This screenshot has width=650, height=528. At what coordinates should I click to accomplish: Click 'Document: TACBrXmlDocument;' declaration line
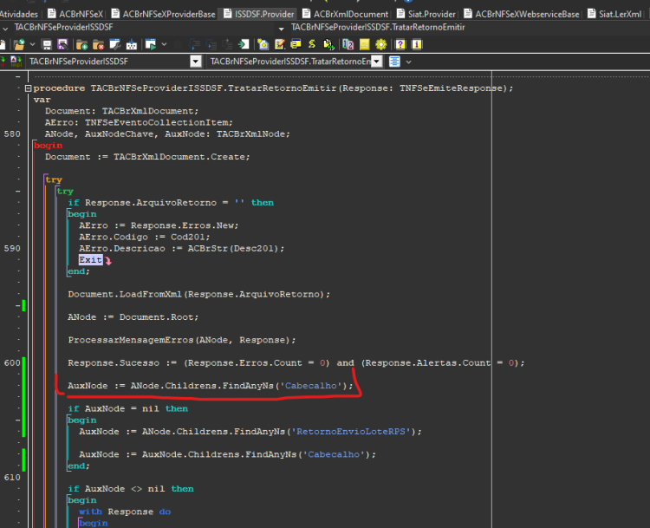tap(122, 111)
